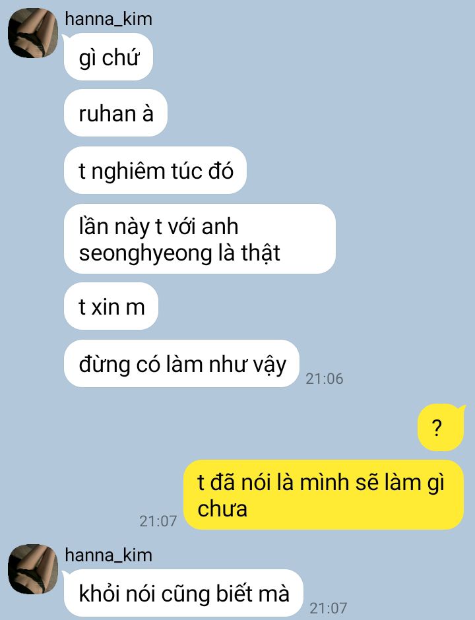Click the word 'khỏi' in last message
The image size is (475, 620).
100,594
